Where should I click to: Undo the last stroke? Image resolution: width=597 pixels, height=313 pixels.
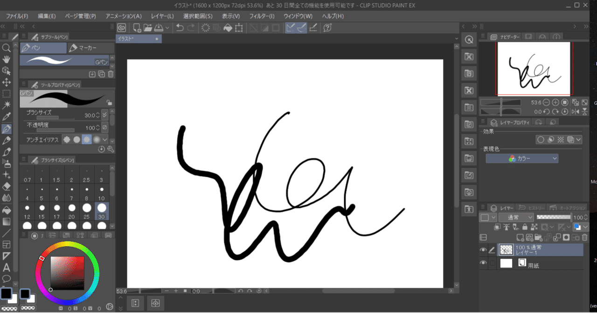pyautogui.click(x=180, y=28)
